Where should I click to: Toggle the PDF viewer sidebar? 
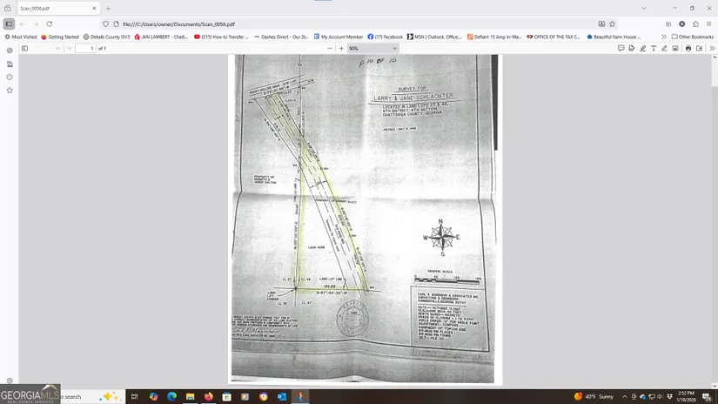click(24, 49)
